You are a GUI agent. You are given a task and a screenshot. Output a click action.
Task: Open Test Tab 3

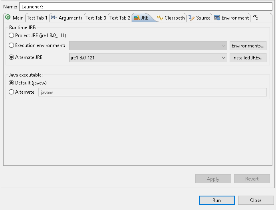(x=96, y=18)
